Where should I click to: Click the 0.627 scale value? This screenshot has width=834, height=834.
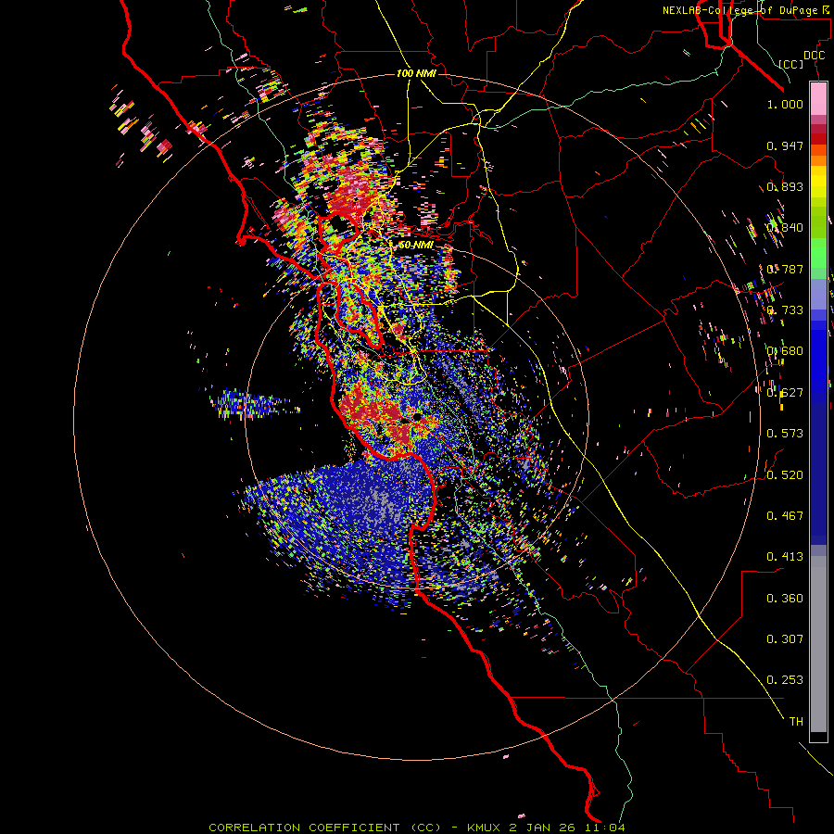(x=785, y=393)
